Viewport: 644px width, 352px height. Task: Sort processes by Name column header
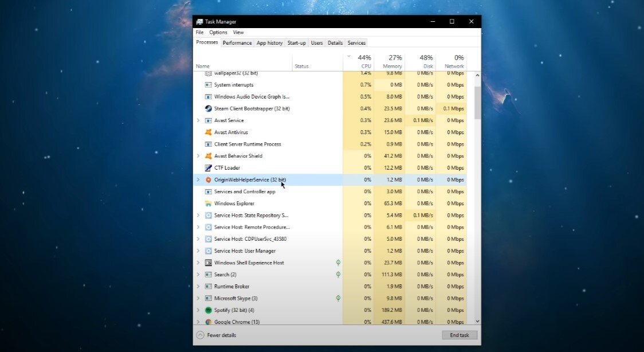(x=243, y=61)
